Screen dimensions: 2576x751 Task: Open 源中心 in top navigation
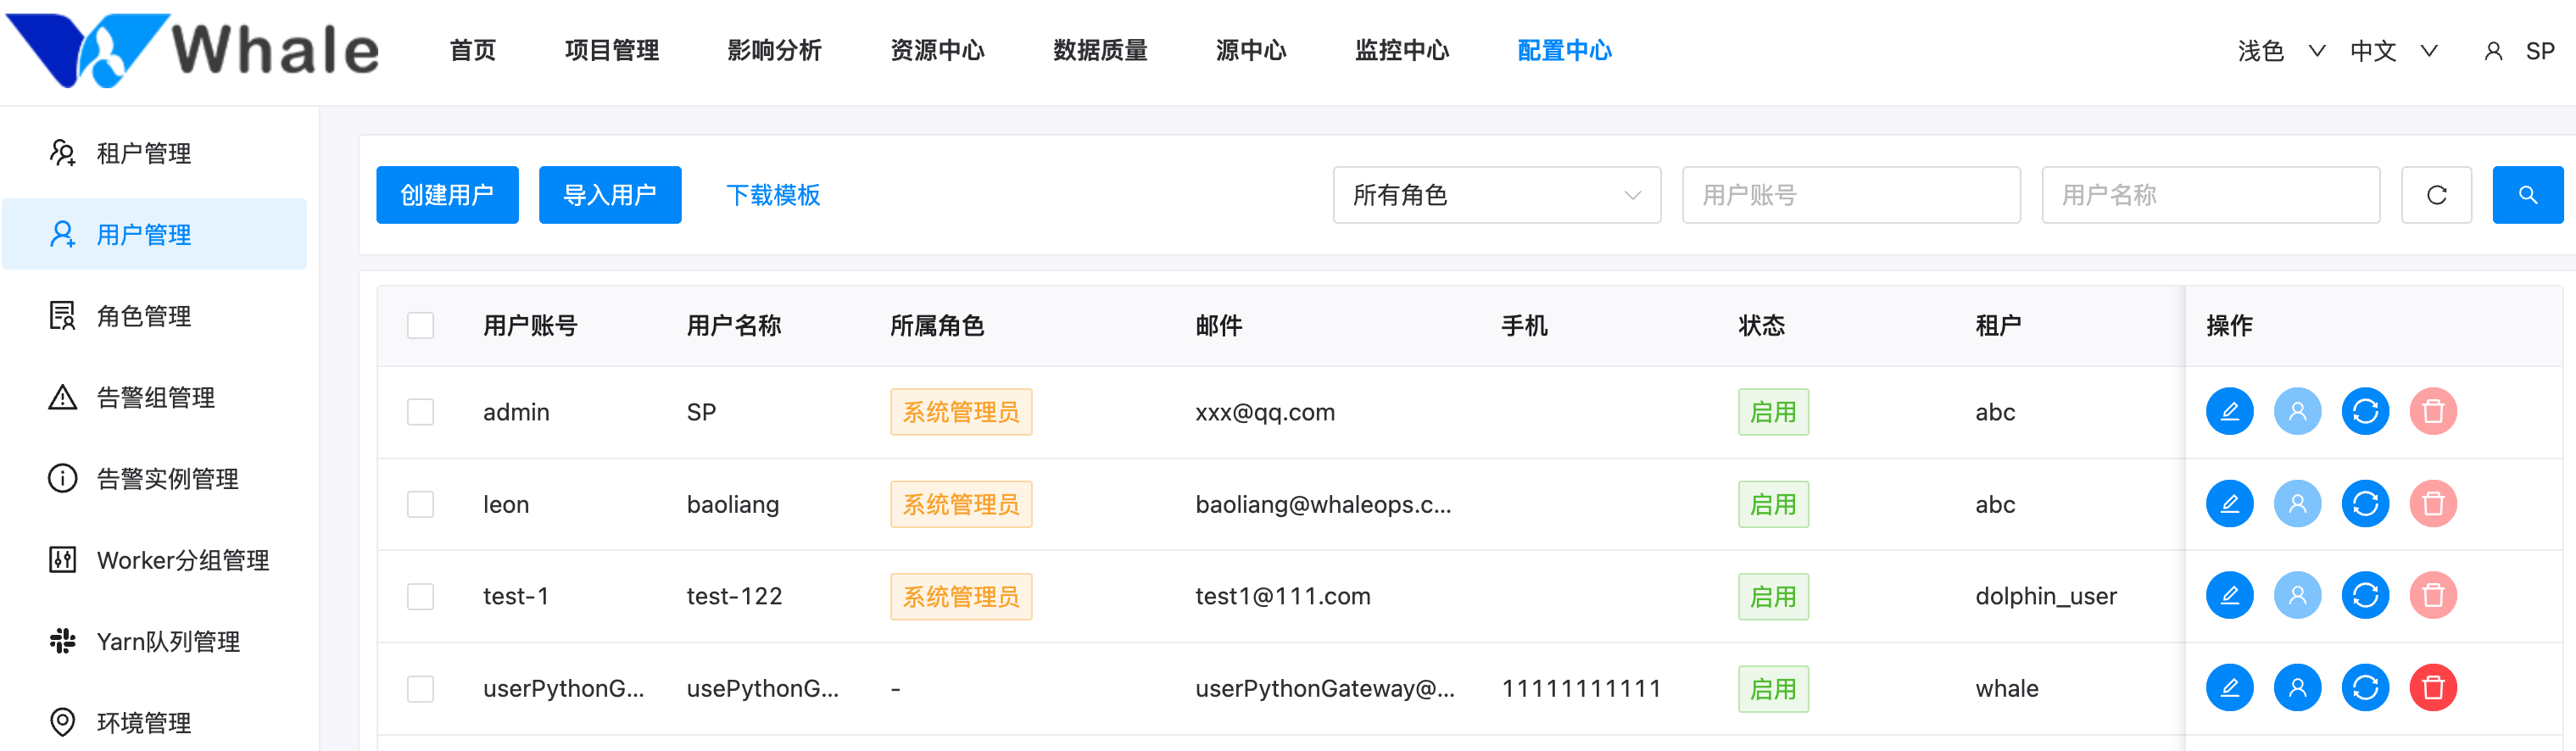(1251, 51)
